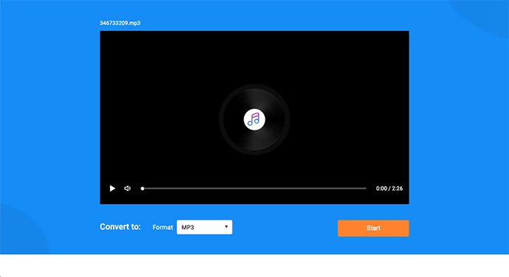The height and width of the screenshot is (277, 509).
Task: Click the Format label beside the dropdown
Action: (162, 228)
